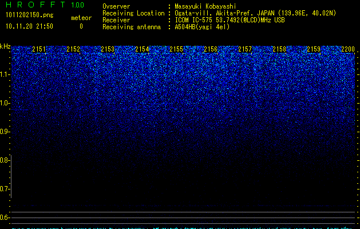This screenshot has width=360, height=229.
Task: Click the 2154 time marker
Action: click(142, 49)
